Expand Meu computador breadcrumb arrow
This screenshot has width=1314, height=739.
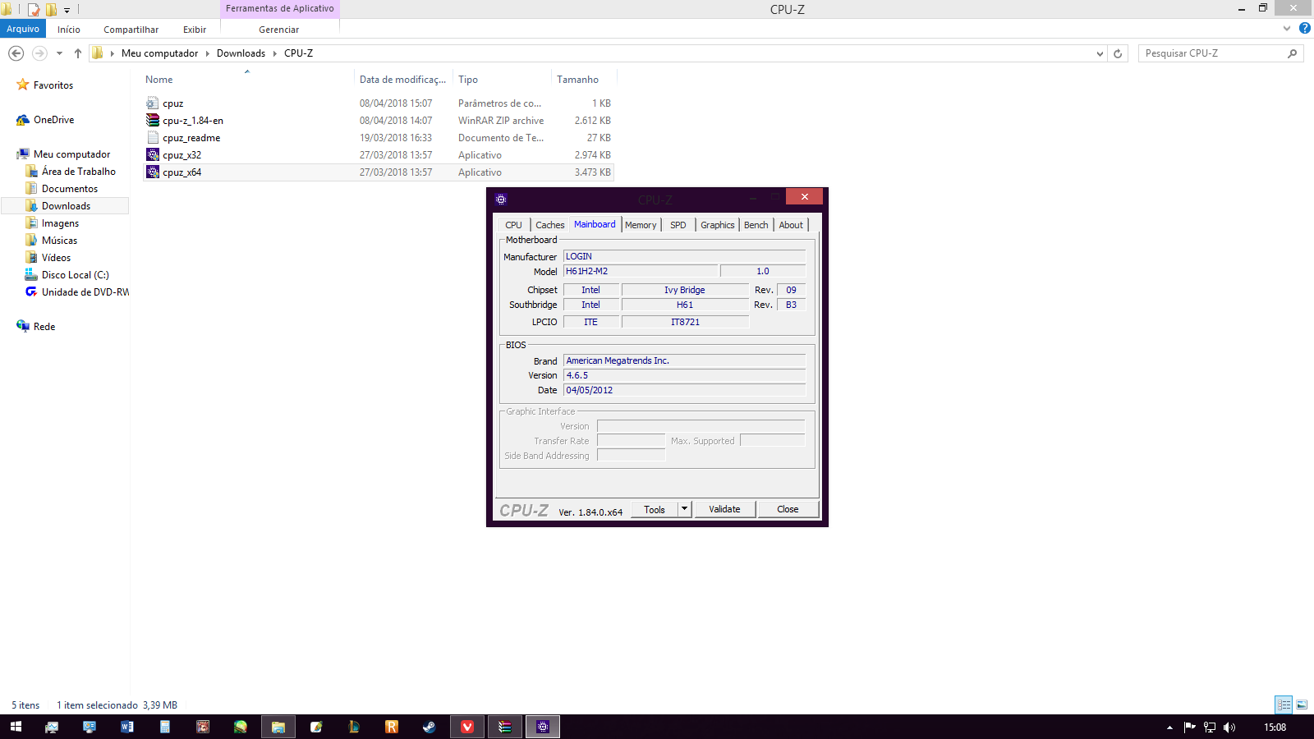(207, 53)
